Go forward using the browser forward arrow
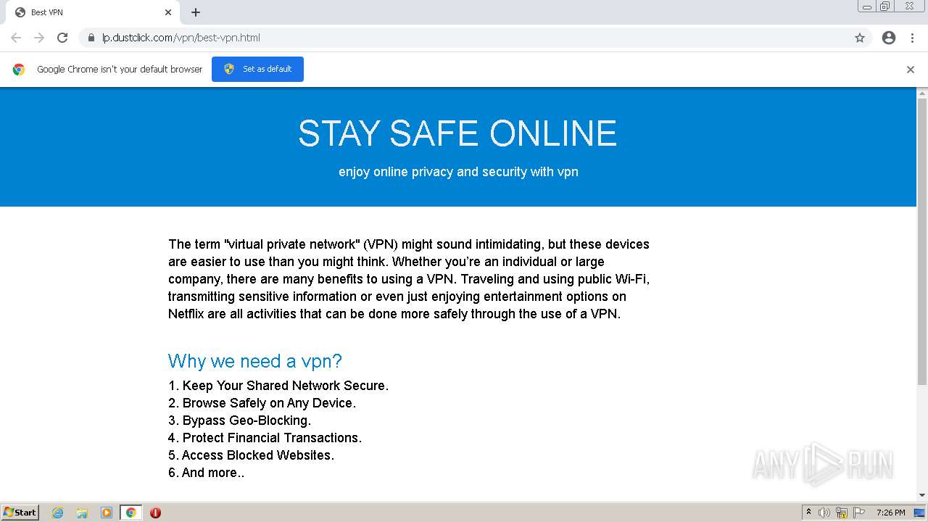This screenshot has width=928, height=522. coord(39,38)
